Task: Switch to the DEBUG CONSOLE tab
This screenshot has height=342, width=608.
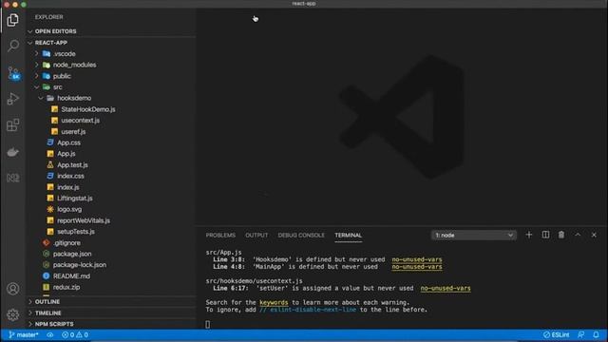Action: 301,236
